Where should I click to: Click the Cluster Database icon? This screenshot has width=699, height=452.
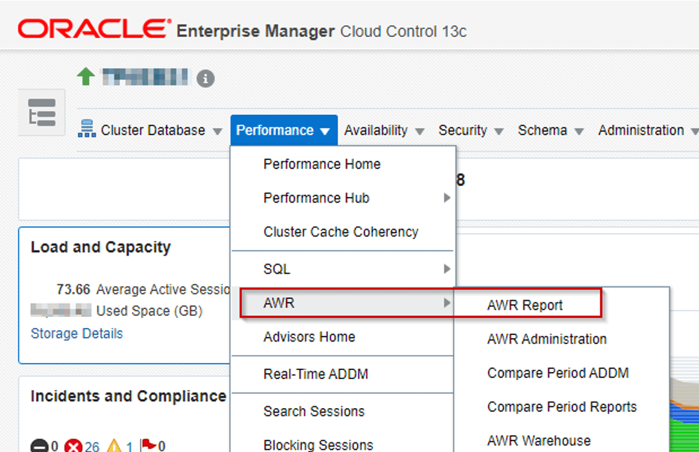(x=86, y=128)
